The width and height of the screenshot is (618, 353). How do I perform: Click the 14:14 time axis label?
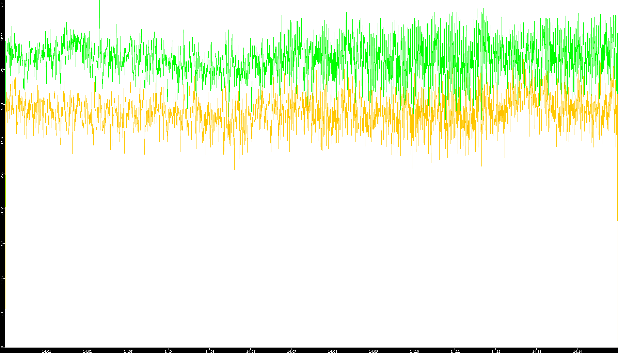(577, 351)
